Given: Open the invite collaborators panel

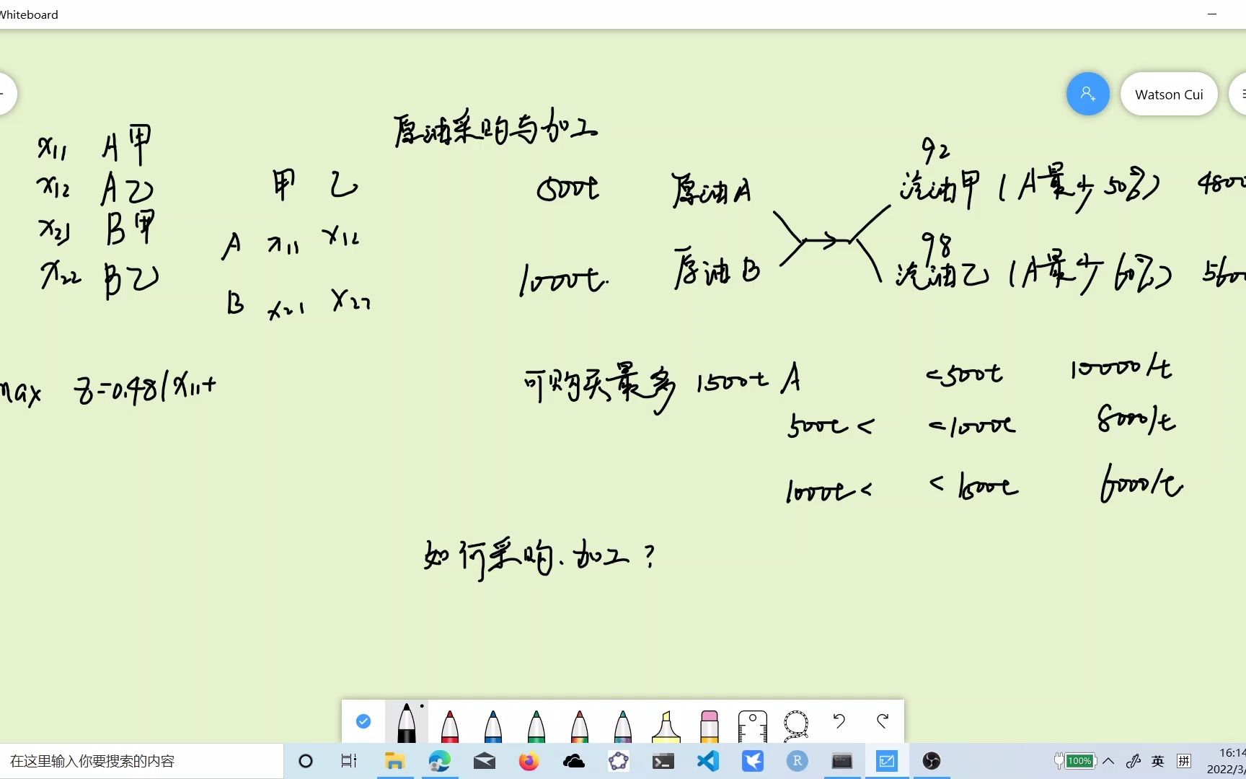Looking at the screenshot, I should (1088, 94).
